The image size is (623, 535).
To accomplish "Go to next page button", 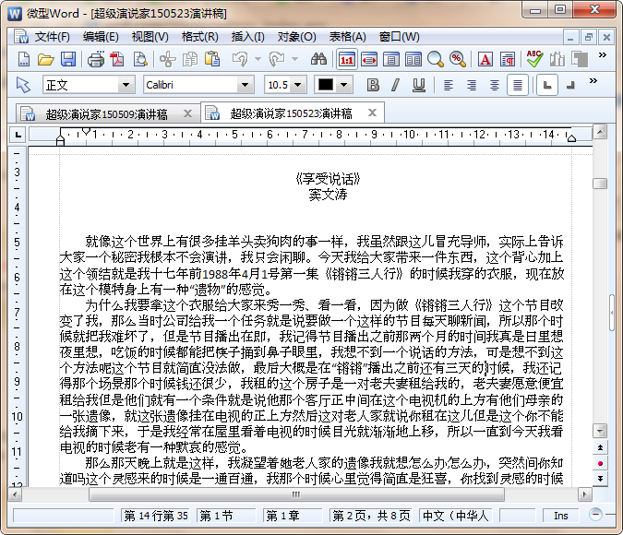I will (x=600, y=479).
